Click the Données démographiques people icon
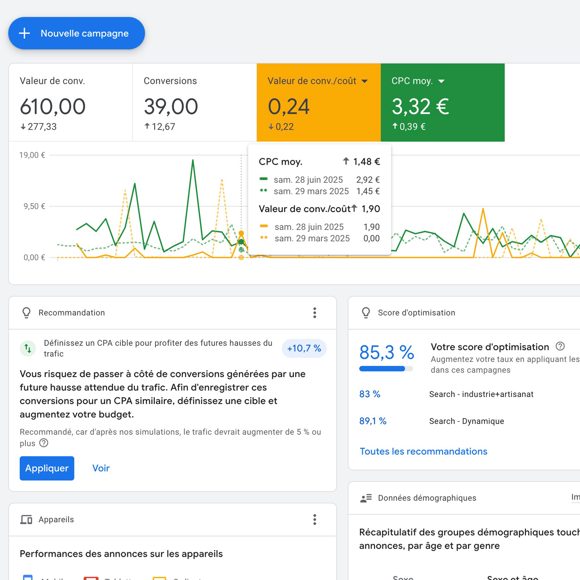Screen dimensions: 580x580 pyautogui.click(x=366, y=498)
